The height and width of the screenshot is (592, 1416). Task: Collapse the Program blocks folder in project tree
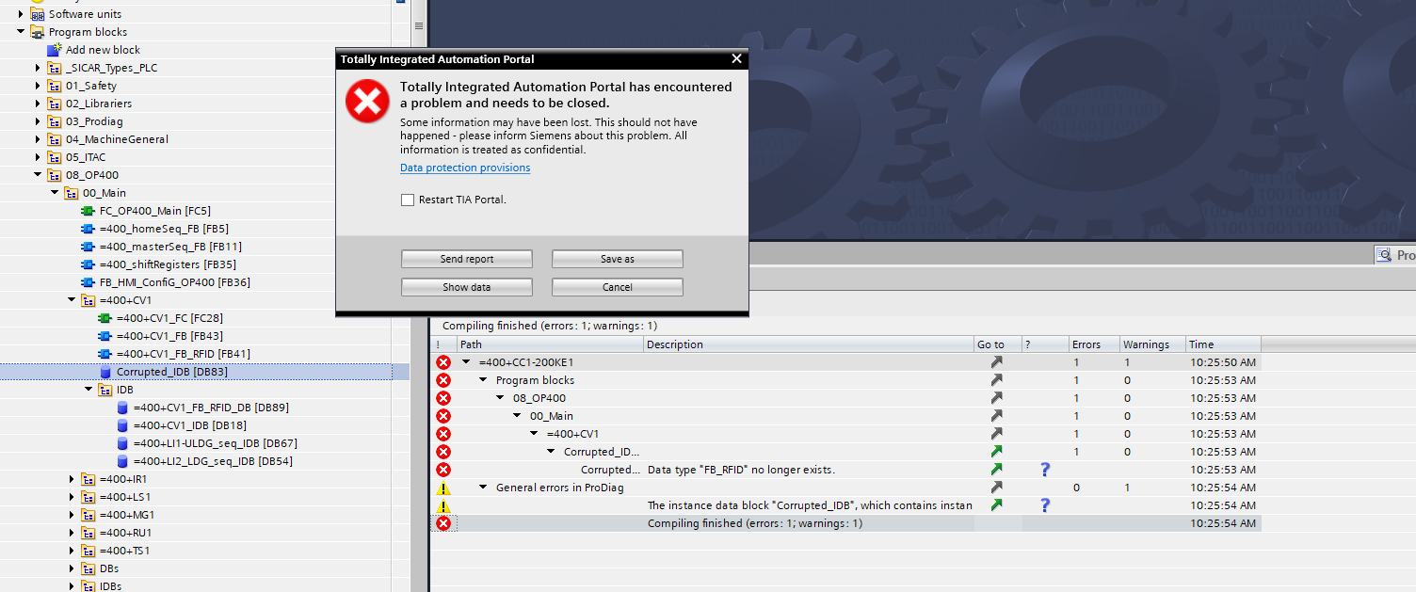(x=22, y=32)
